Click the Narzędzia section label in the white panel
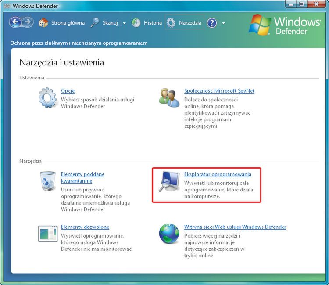The height and width of the screenshot is (285, 329). click(x=30, y=161)
